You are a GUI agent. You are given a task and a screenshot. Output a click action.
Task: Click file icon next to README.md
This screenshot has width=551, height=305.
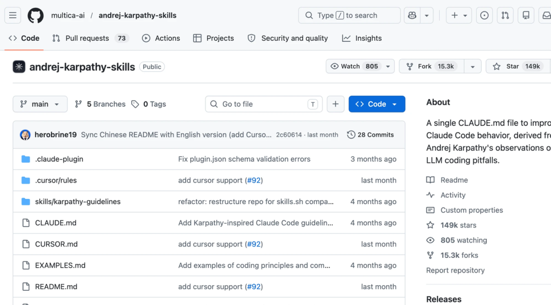(26, 287)
